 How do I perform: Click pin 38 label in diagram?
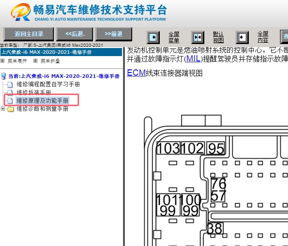coord(215,229)
